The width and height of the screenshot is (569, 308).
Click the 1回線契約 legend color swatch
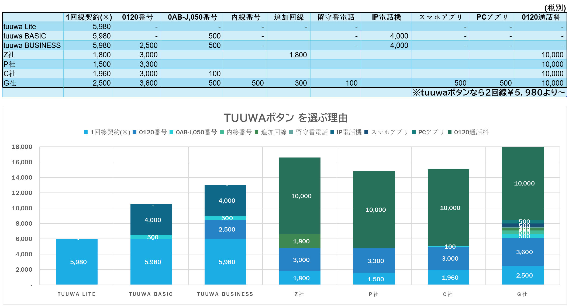pyautogui.click(x=86, y=132)
